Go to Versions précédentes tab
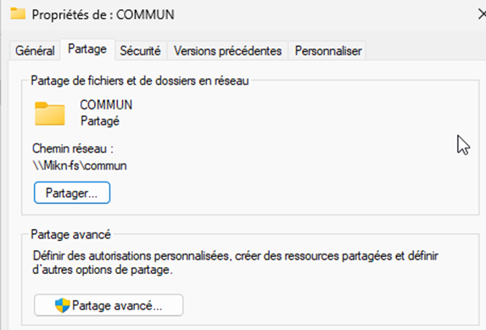This screenshot has height=330, width=486. [x=227, y=51]
